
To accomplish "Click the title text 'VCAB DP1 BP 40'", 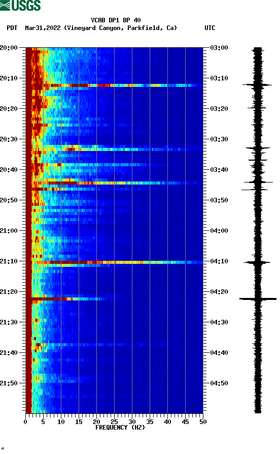I will click(116, 20).
